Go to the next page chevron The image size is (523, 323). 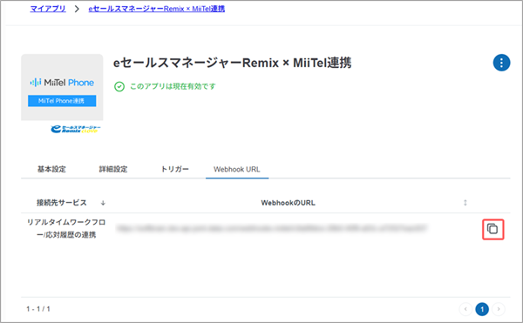[x=499, y=309]
